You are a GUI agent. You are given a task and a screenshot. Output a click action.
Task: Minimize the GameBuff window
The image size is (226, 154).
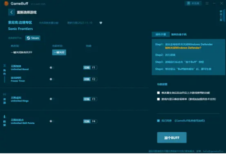pos(214,3)
